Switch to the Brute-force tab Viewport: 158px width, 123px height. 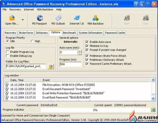click(26, 33)
